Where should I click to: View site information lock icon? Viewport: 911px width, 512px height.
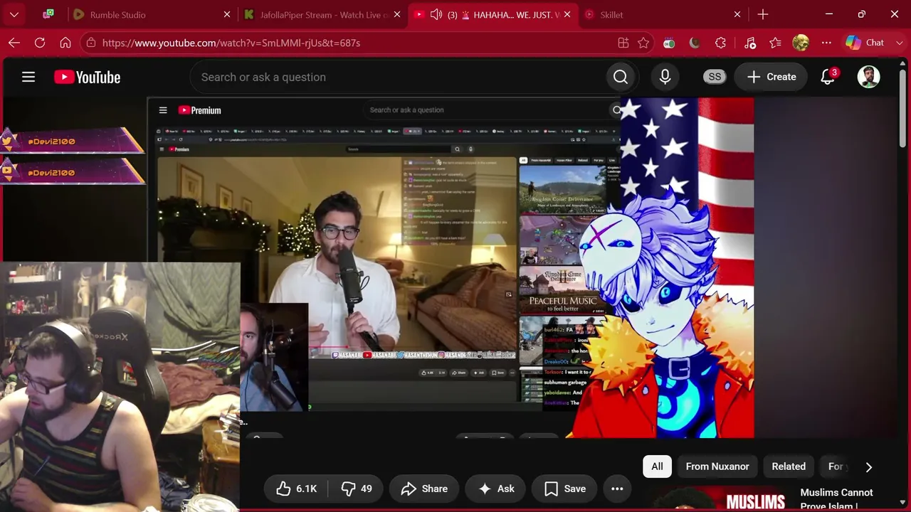click(x=90, y=43)
